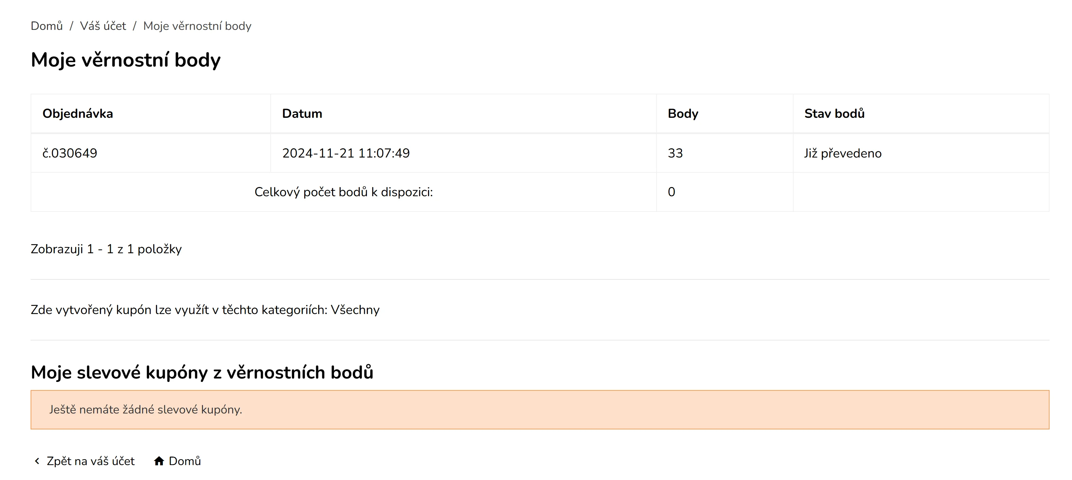Click the Již převedeno status cell
Viewport: 1072px width, 480px height.
coord(843,153)
